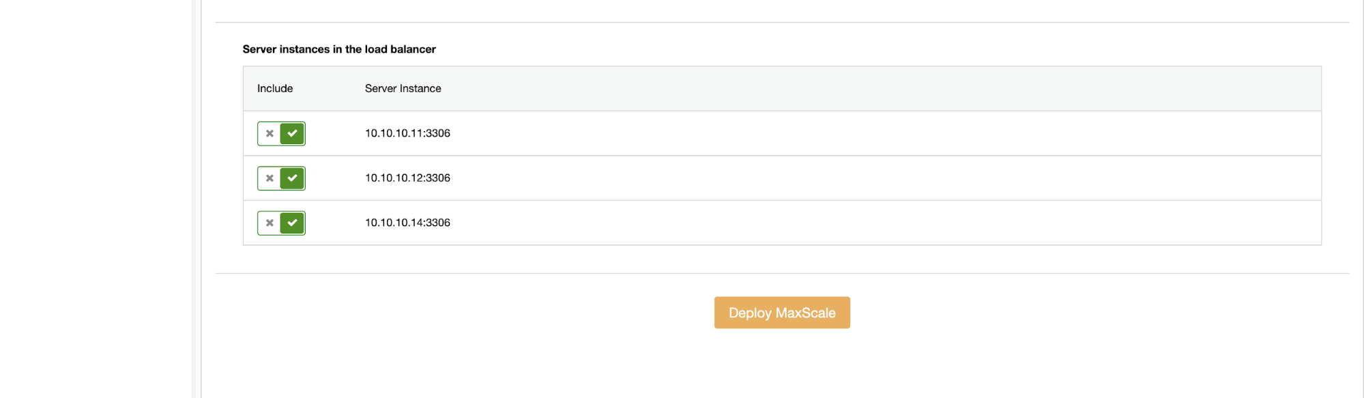Select the 10.10.10.12:3306 server instance text

pyautogui.click(x=407, y=178)
